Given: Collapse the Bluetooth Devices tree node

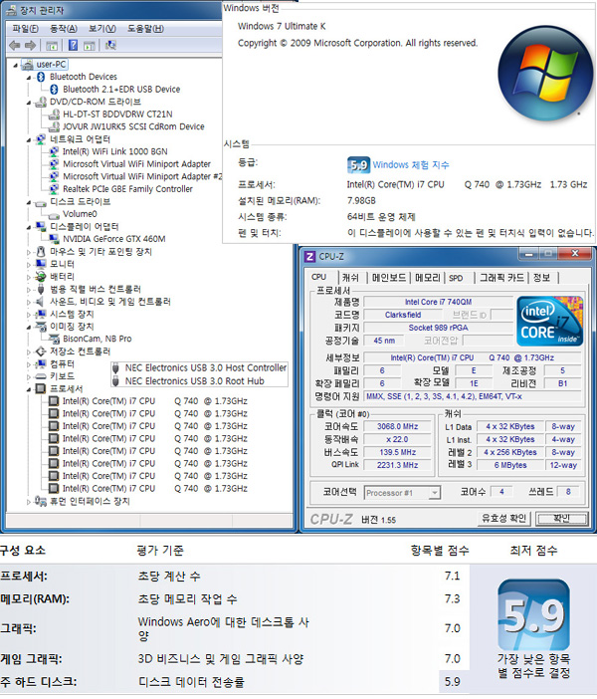Looking at the screenshot, I should coord(29,78).
